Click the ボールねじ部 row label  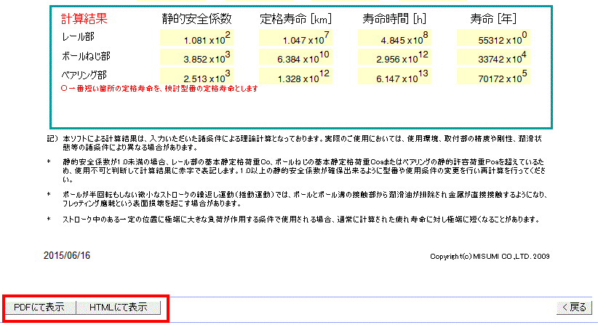click(x=85, y=55)
